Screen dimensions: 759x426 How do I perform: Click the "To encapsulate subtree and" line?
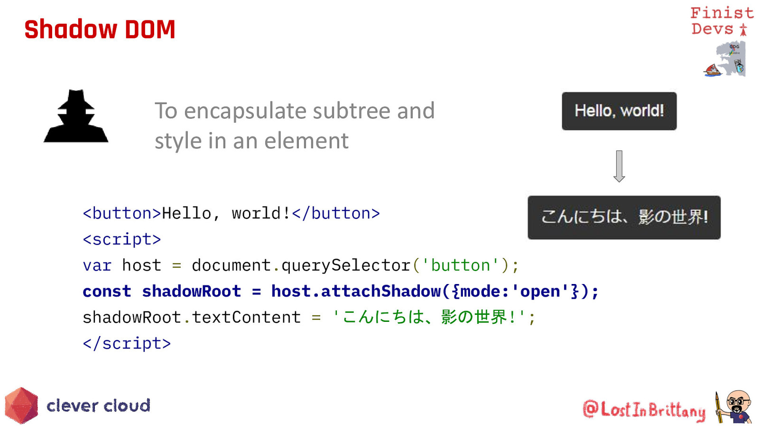[295, 111]
